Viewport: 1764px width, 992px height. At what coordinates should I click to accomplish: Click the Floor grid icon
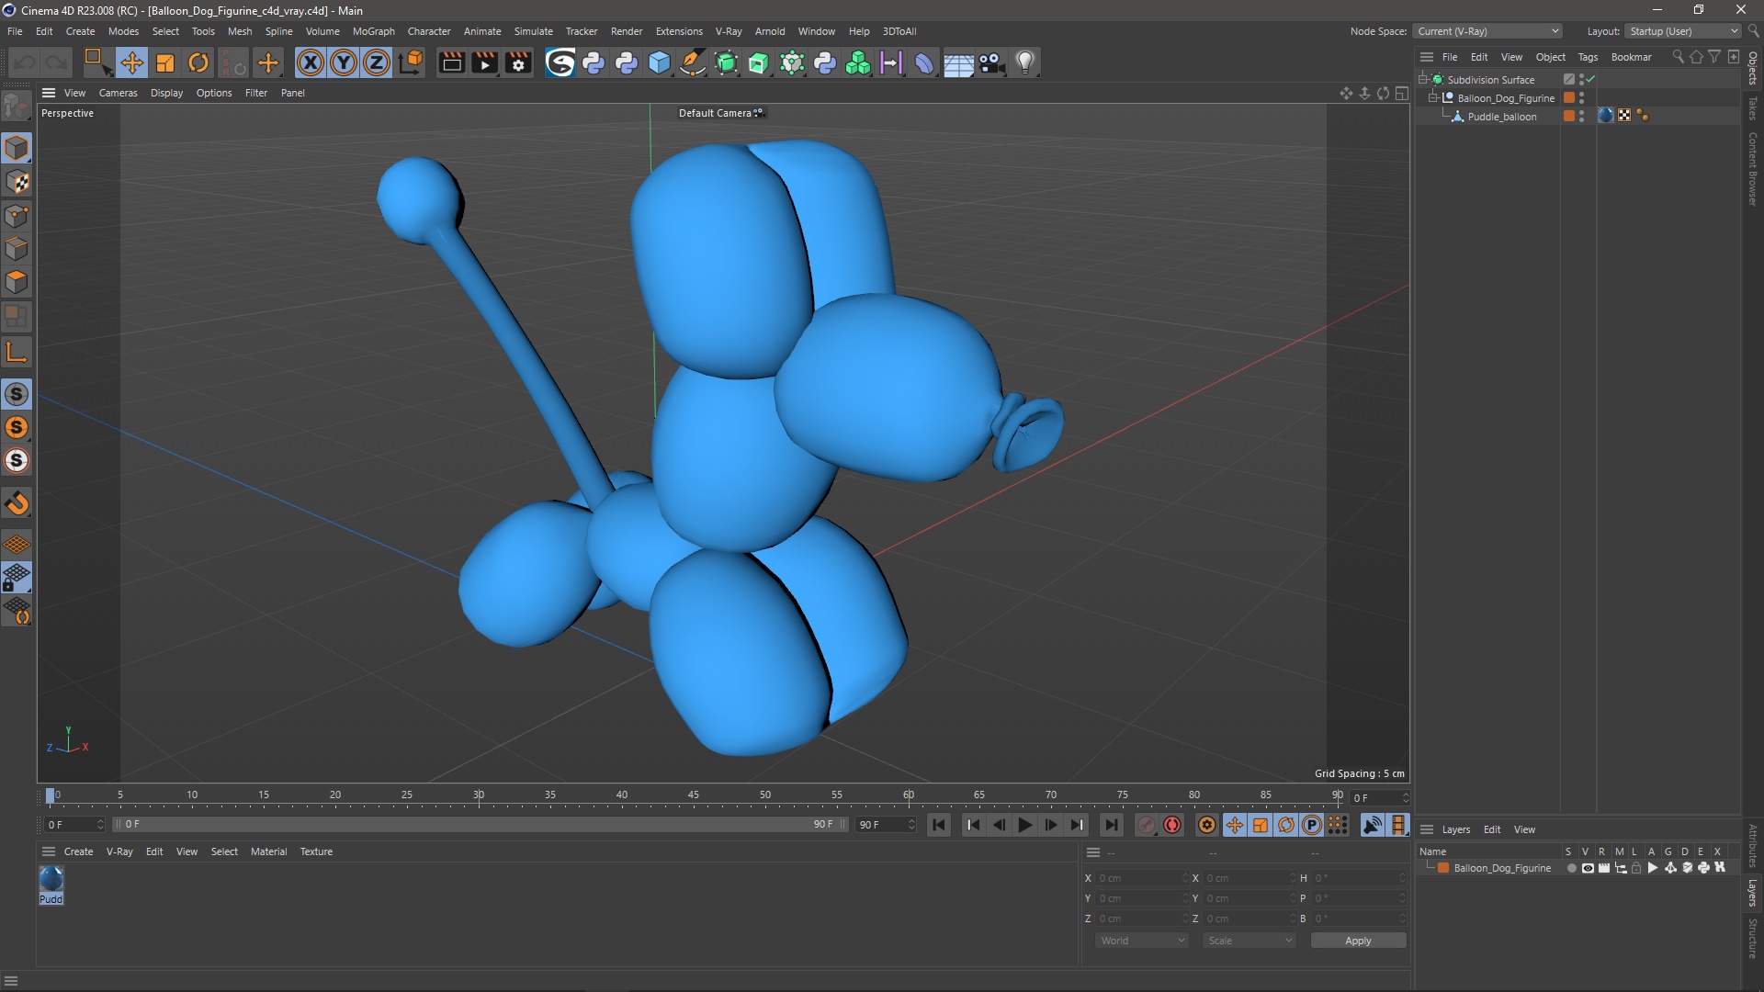pos(958,62)
